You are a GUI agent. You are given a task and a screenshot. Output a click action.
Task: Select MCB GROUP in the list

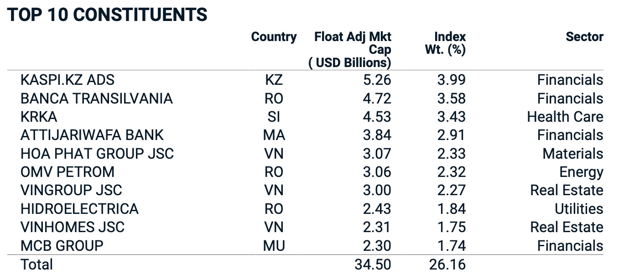coord(62,246)
